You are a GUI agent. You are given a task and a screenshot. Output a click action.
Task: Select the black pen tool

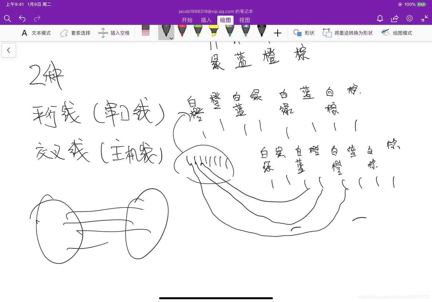166,31
